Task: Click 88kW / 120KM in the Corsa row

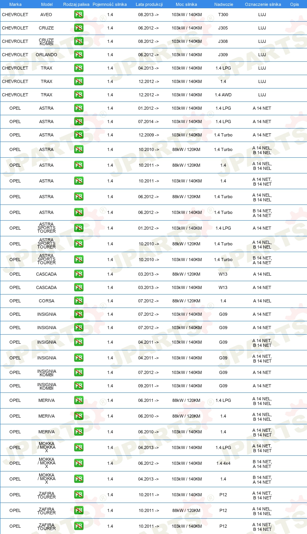Action: [x=186, y=301]
